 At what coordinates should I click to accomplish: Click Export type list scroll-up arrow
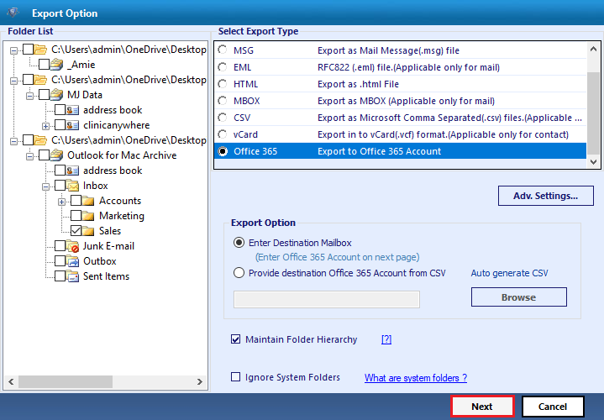coord(593,49)
